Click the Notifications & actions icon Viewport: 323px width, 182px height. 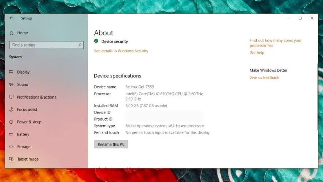coord(11,97)
